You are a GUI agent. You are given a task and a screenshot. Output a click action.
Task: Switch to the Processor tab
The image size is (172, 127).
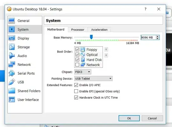click(x=78, y=30)
